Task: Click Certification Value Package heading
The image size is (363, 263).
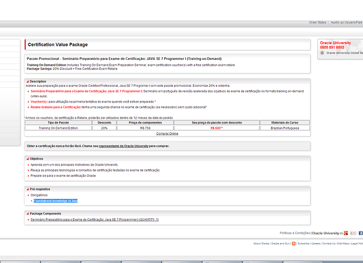Action: pyautogui.click(x=58, y=45)
